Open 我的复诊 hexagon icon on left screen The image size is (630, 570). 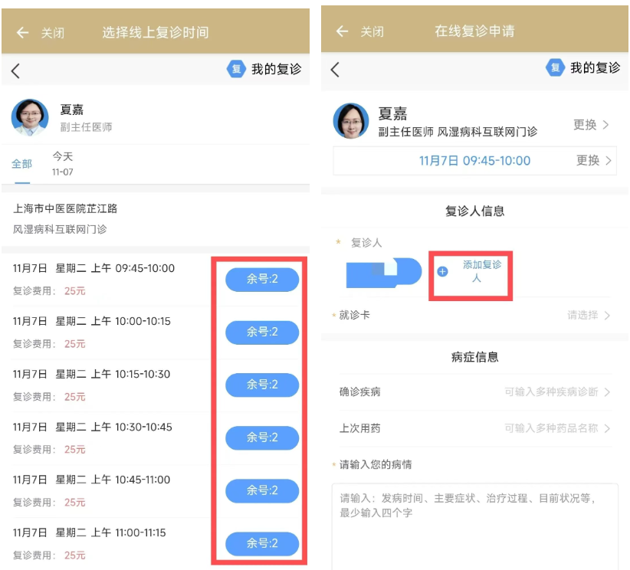point(236,69)
